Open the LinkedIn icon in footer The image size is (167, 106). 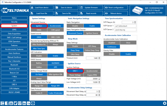(x=24, y=103)
